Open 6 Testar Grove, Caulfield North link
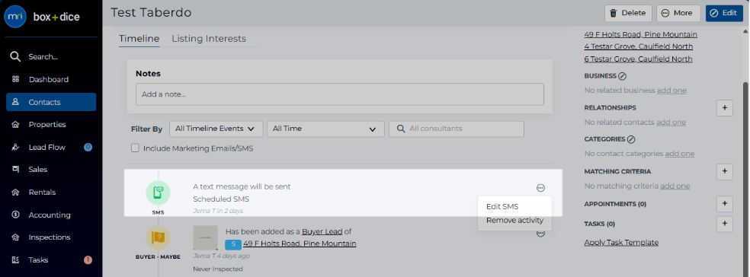The width and height of the screenshot is (750, 277). (x=638, y=59)
